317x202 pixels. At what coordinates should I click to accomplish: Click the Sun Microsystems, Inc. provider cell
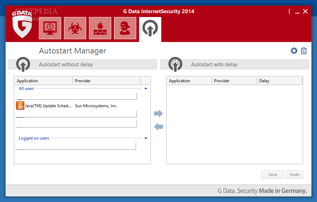pyautogui.click(x=96, y=106)
